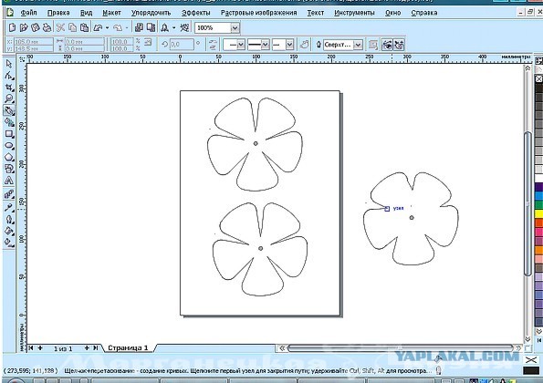Select the Polygon tool
Image resolution: width=543 pixels, height=383 pixels.
(x=9, y=158)
